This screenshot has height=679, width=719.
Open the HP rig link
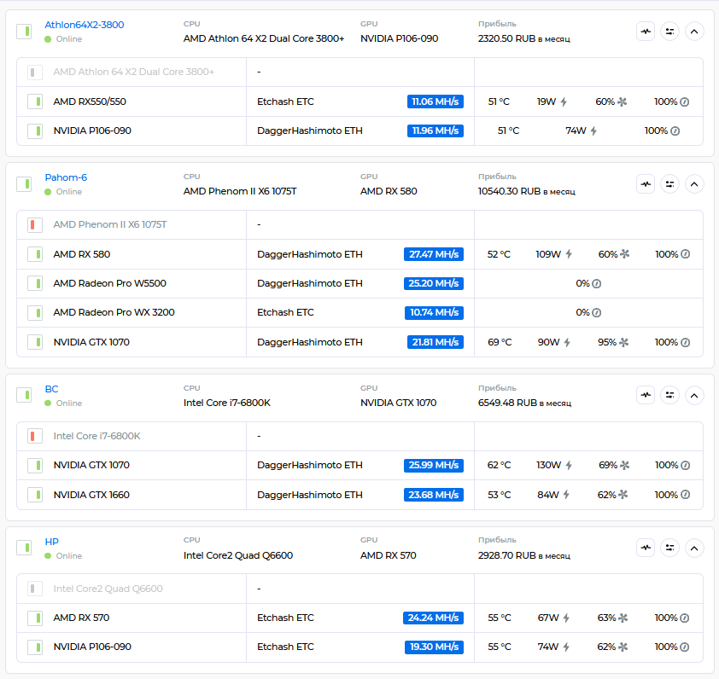[x=51, y=542]
